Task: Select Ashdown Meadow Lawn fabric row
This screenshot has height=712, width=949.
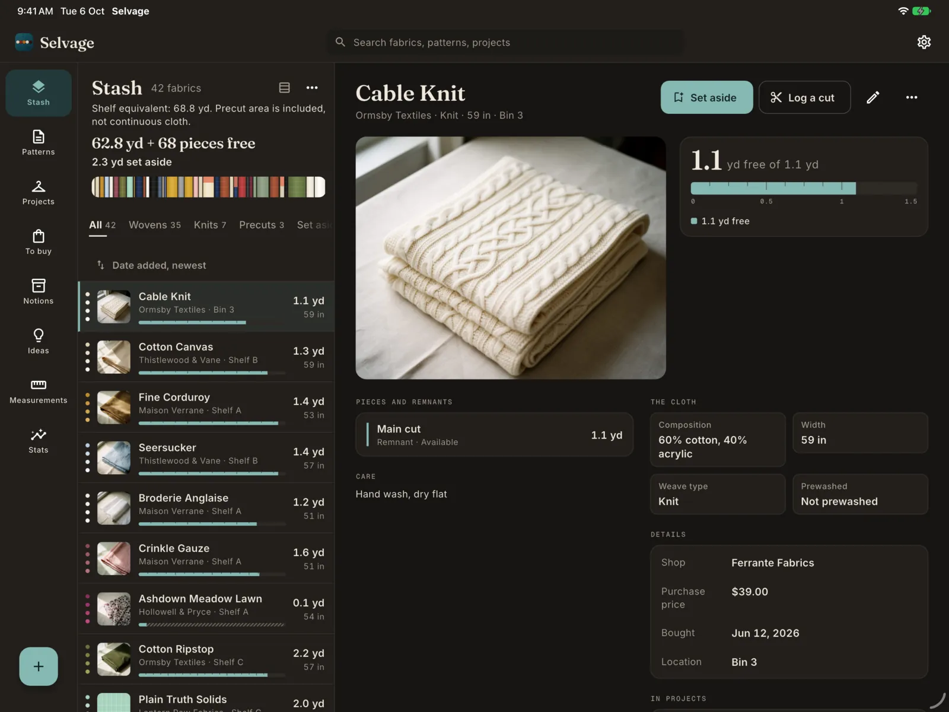Action: [206, 609]
